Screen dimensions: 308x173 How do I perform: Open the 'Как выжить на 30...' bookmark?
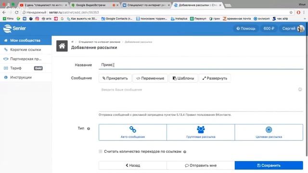coord(82,19)
